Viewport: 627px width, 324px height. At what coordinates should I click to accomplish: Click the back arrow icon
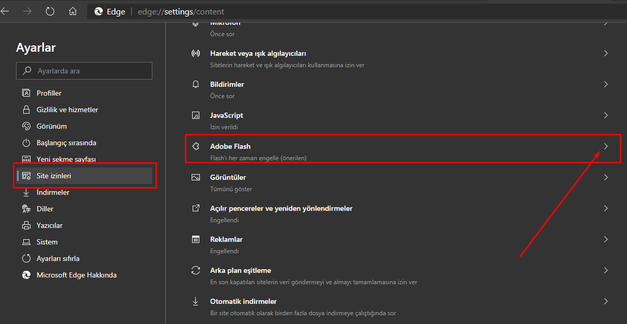point(5,11)
